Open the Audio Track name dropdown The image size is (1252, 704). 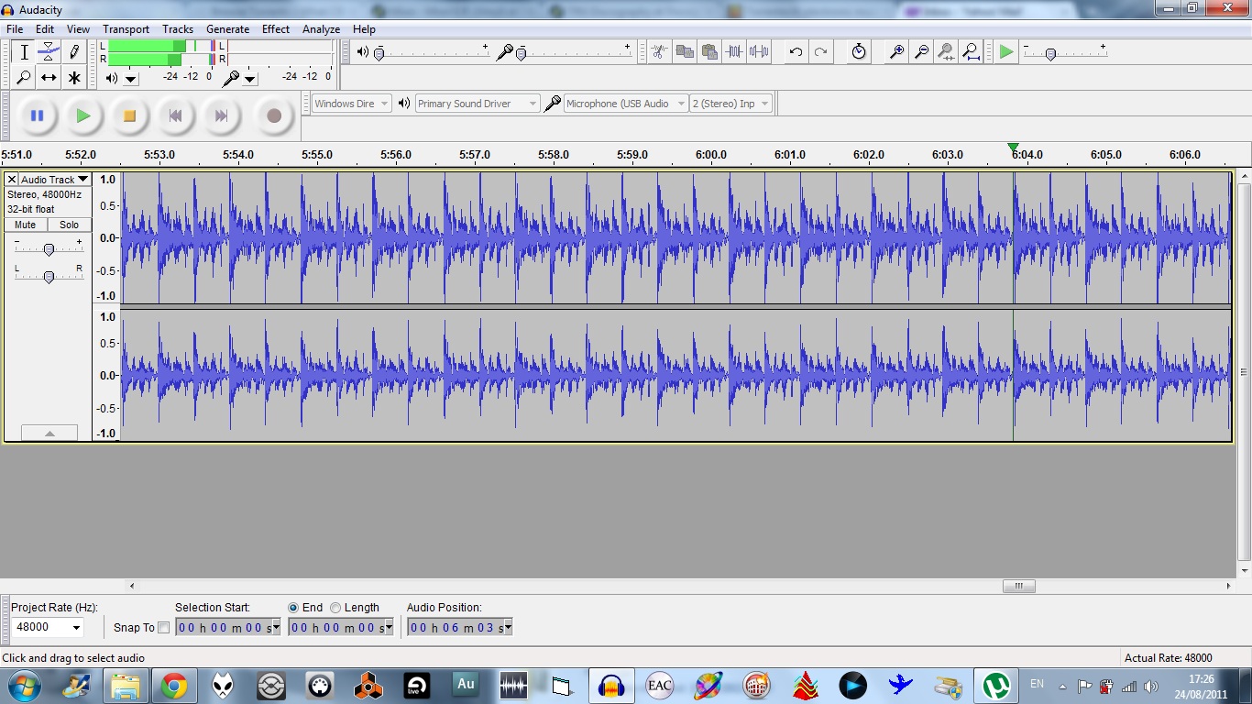[x=55, y=180]
